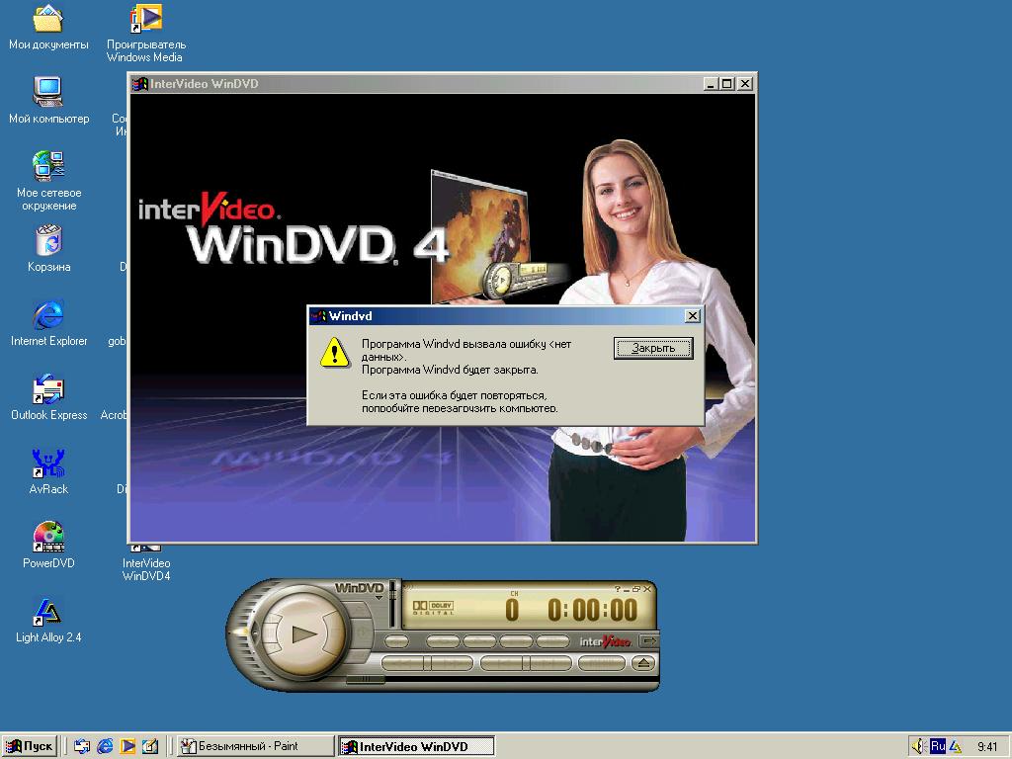Select the Проигрыватель Windows Media shortcut

(145, 34)
